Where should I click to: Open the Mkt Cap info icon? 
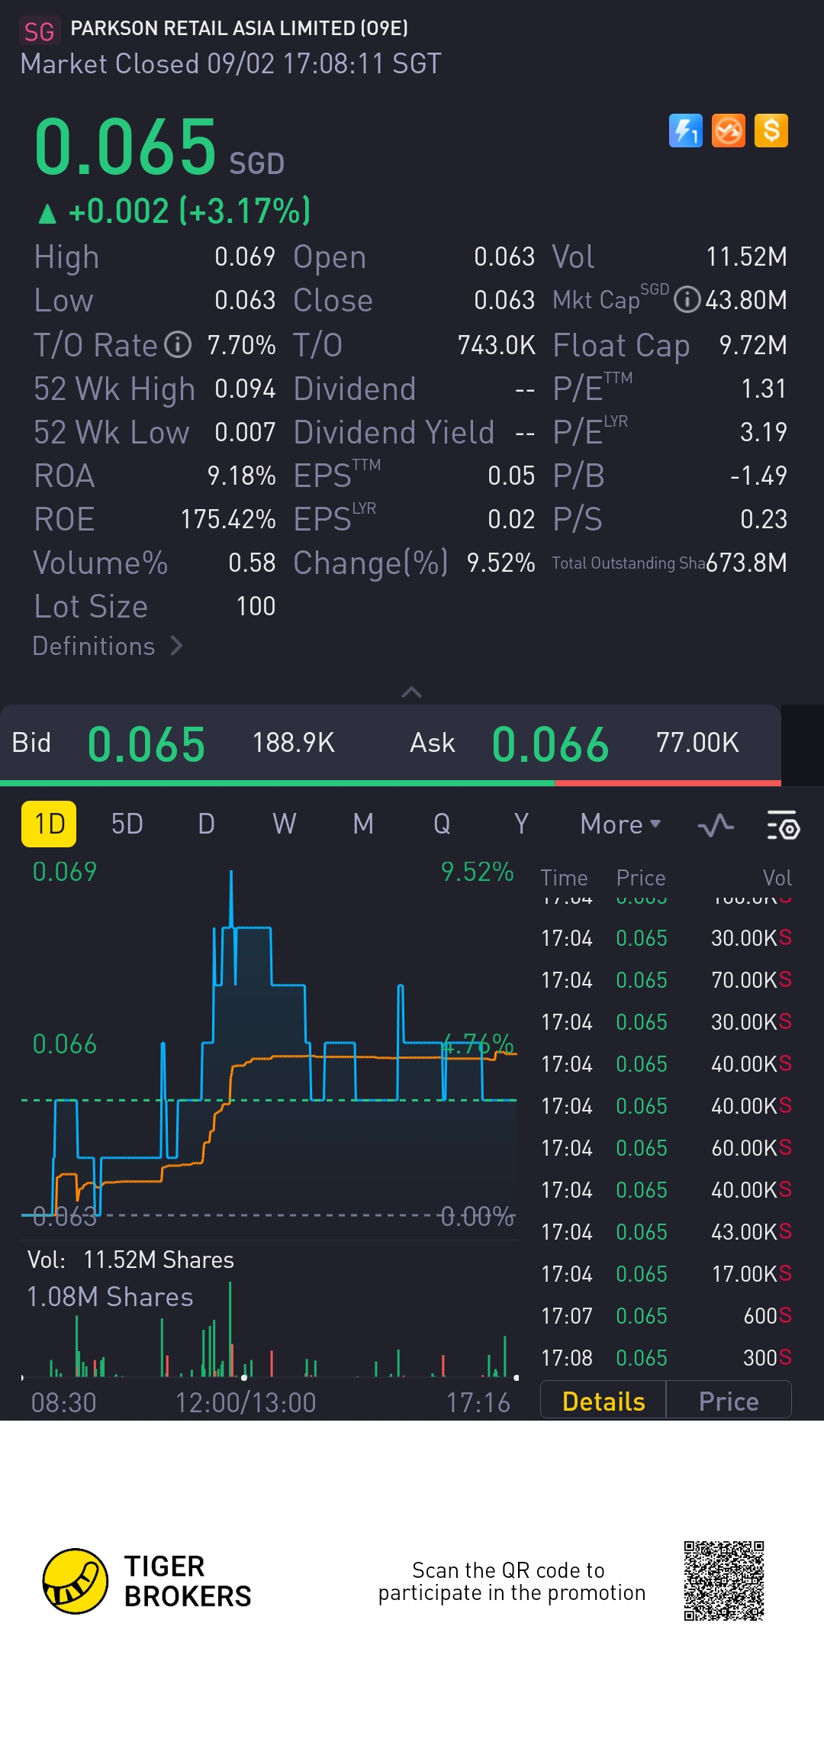click(x=687, y=300)
